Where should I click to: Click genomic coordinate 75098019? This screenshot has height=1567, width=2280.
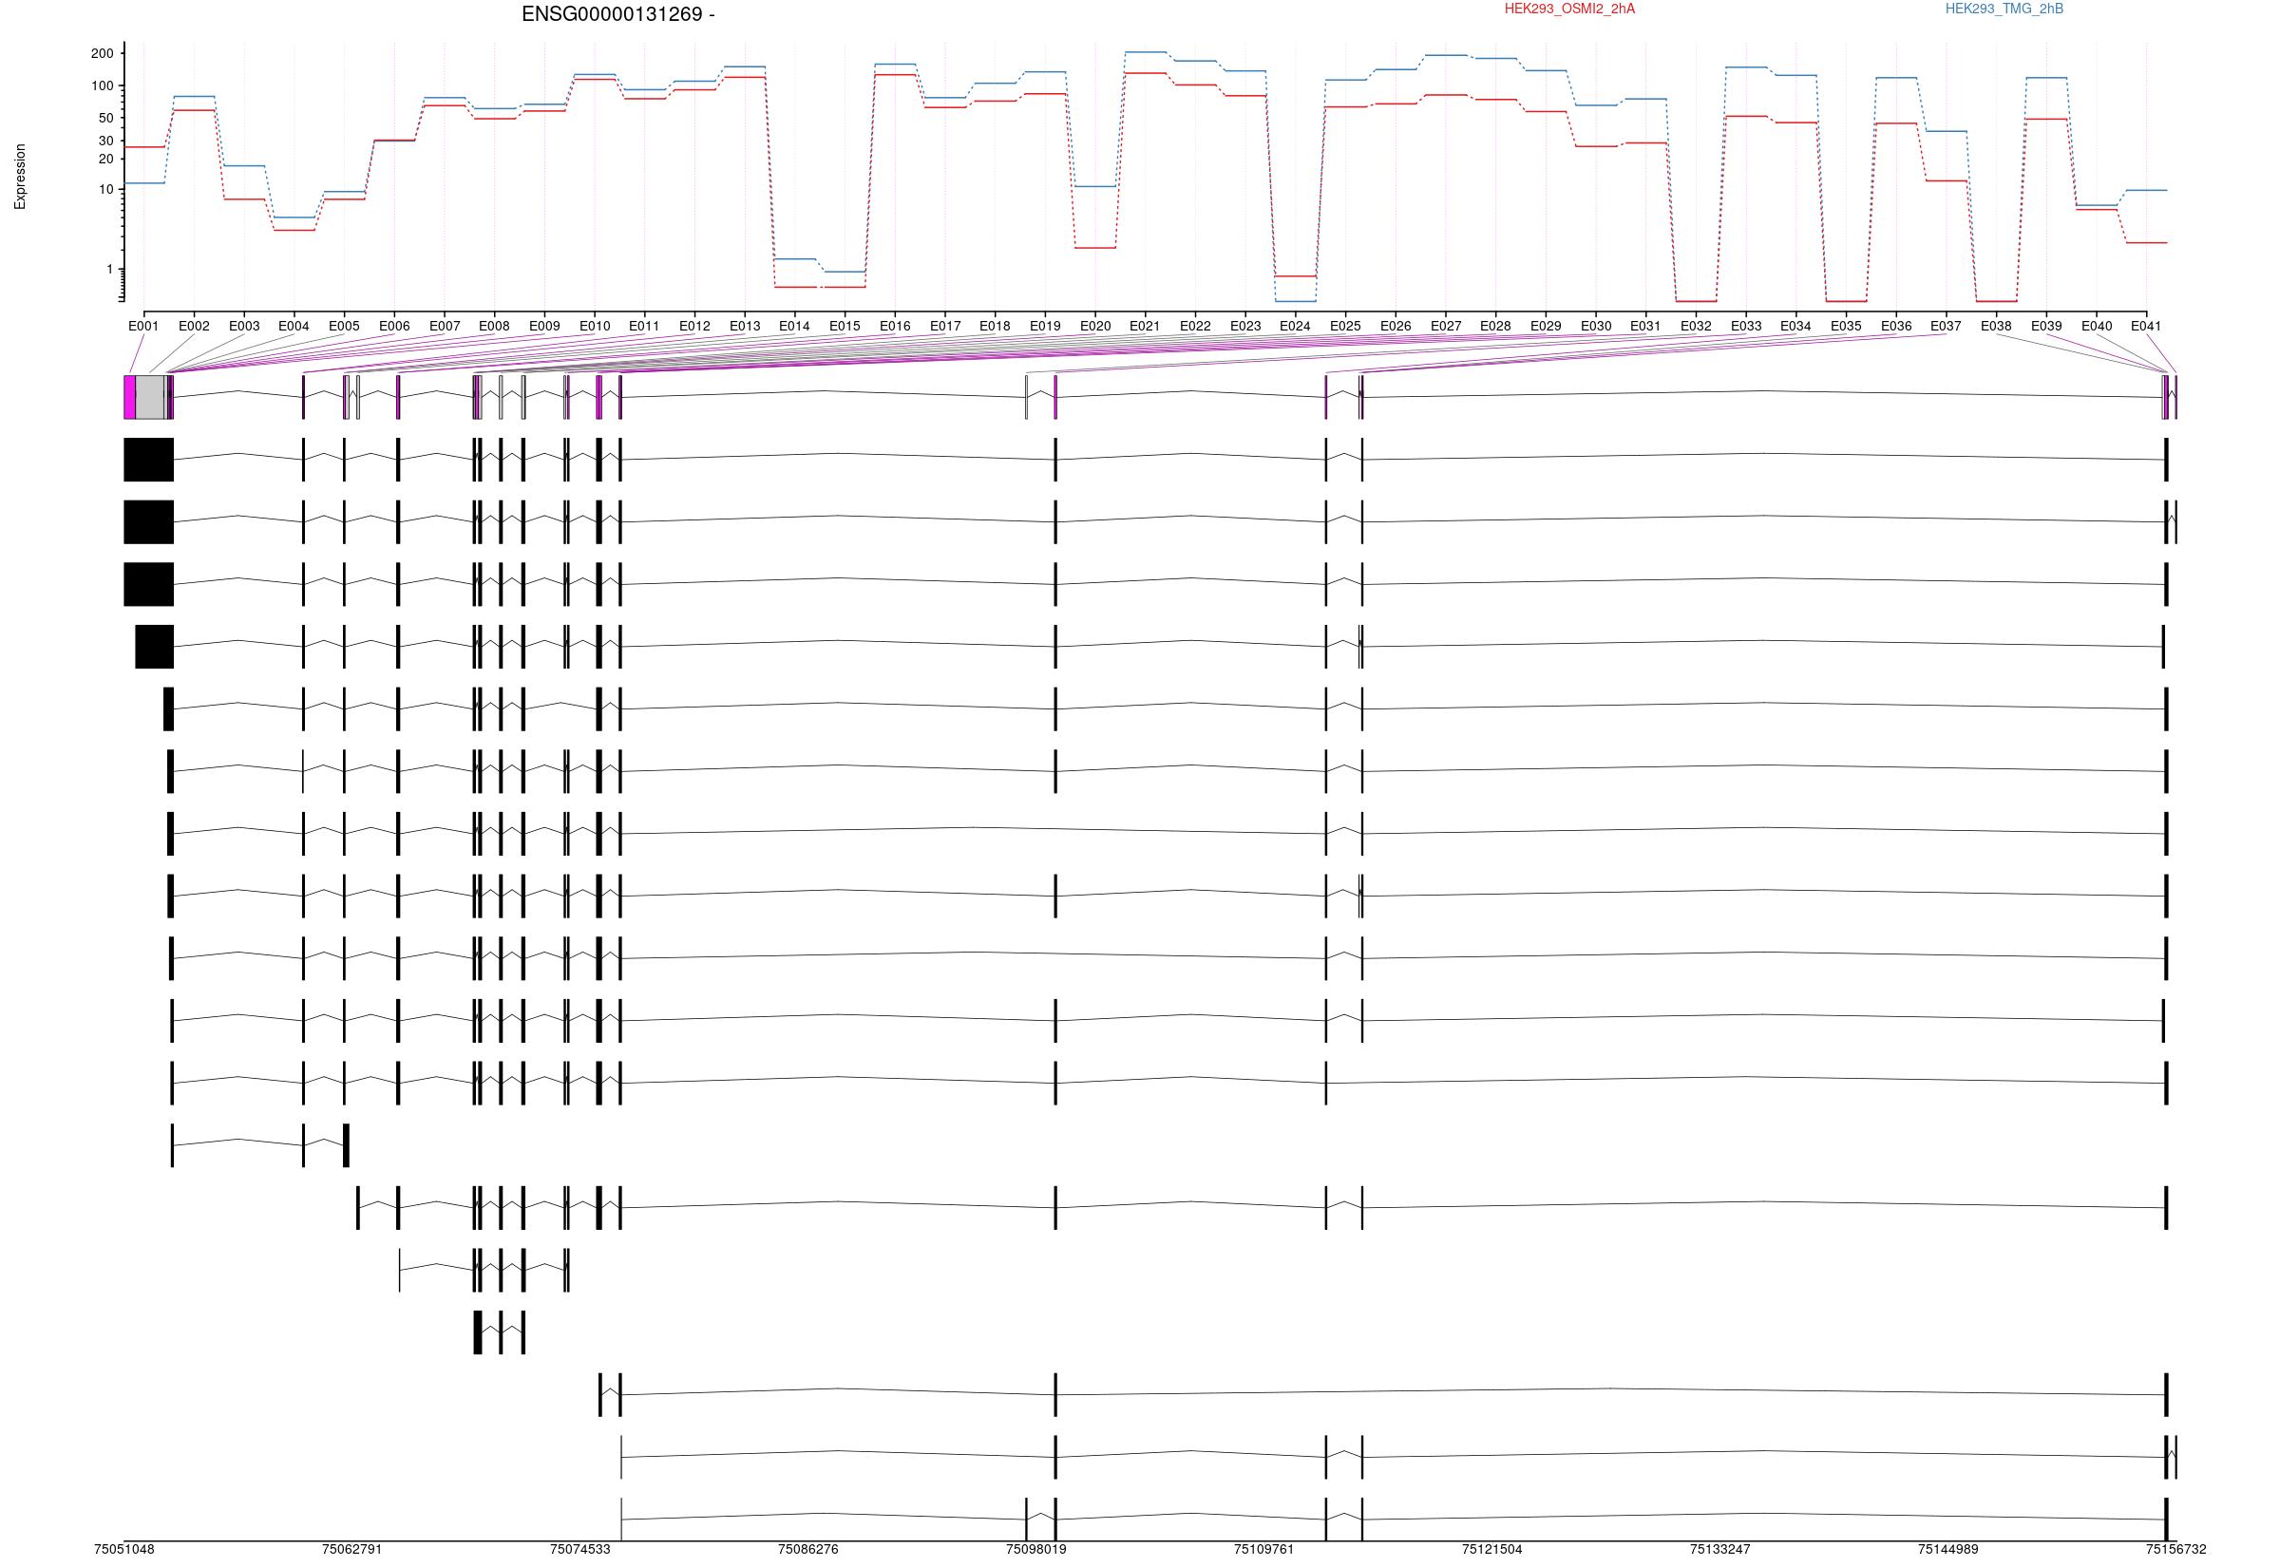tap(1035, 1549)
